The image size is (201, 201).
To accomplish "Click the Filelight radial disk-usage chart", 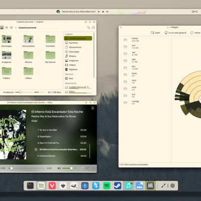I will pos(188,94).
